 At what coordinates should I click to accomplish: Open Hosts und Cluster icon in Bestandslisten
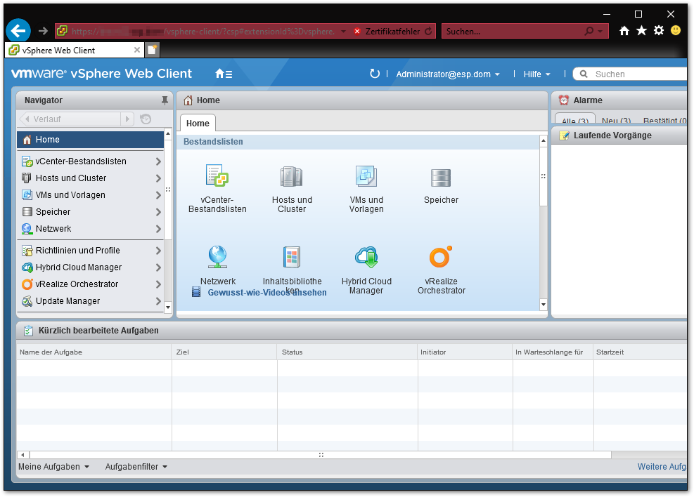(x=291, y=177)
